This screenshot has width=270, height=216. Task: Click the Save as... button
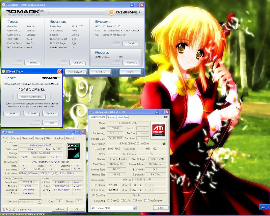(x=52, y=113)
